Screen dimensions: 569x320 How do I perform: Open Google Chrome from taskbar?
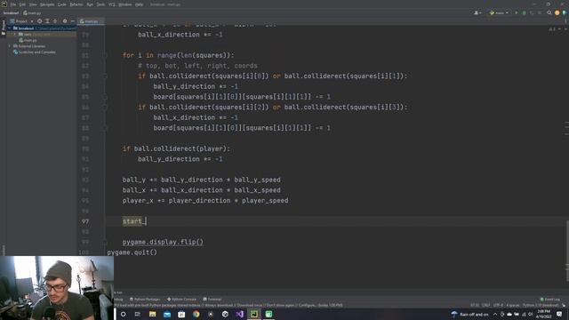click(x=196, y=314)
